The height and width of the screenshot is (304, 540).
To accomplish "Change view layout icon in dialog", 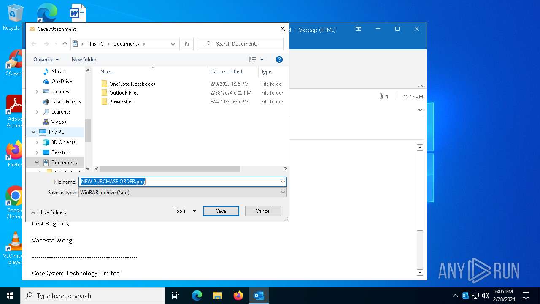I will [253, 60].
